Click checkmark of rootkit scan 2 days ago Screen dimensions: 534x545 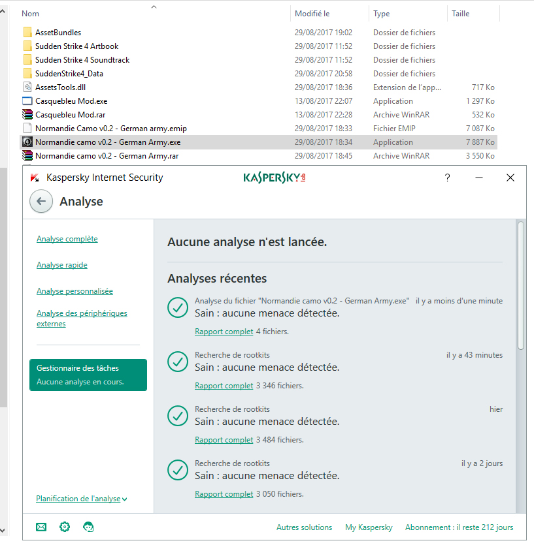pyautogui.click(x=178, y=470)
